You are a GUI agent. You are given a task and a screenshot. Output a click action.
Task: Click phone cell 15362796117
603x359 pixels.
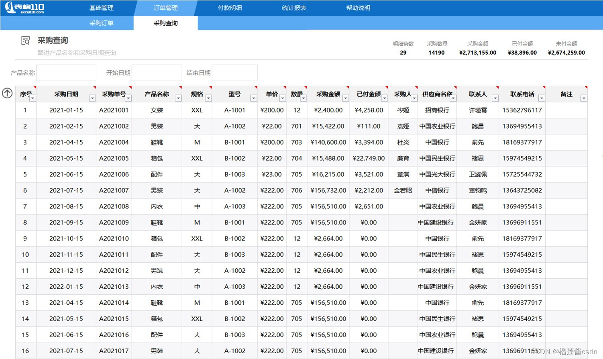(x=522, y=110)
